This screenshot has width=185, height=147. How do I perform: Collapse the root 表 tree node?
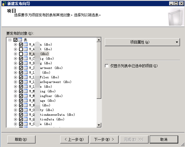(10, 40)
